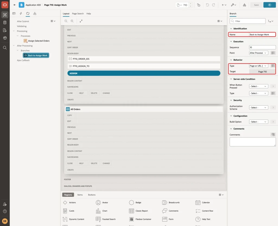Image resolution: width=278 pixels, height=226 pixels.
Task: Open Team Development sidebar icon
Action: [x=5, y=30]
